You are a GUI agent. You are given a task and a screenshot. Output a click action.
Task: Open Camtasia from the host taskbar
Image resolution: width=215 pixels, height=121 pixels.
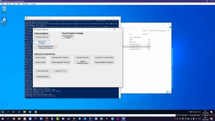[57, 119]
